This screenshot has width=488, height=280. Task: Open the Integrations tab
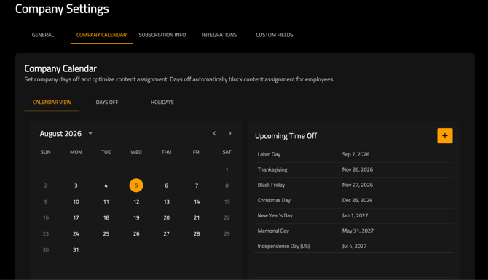(219, 35)
